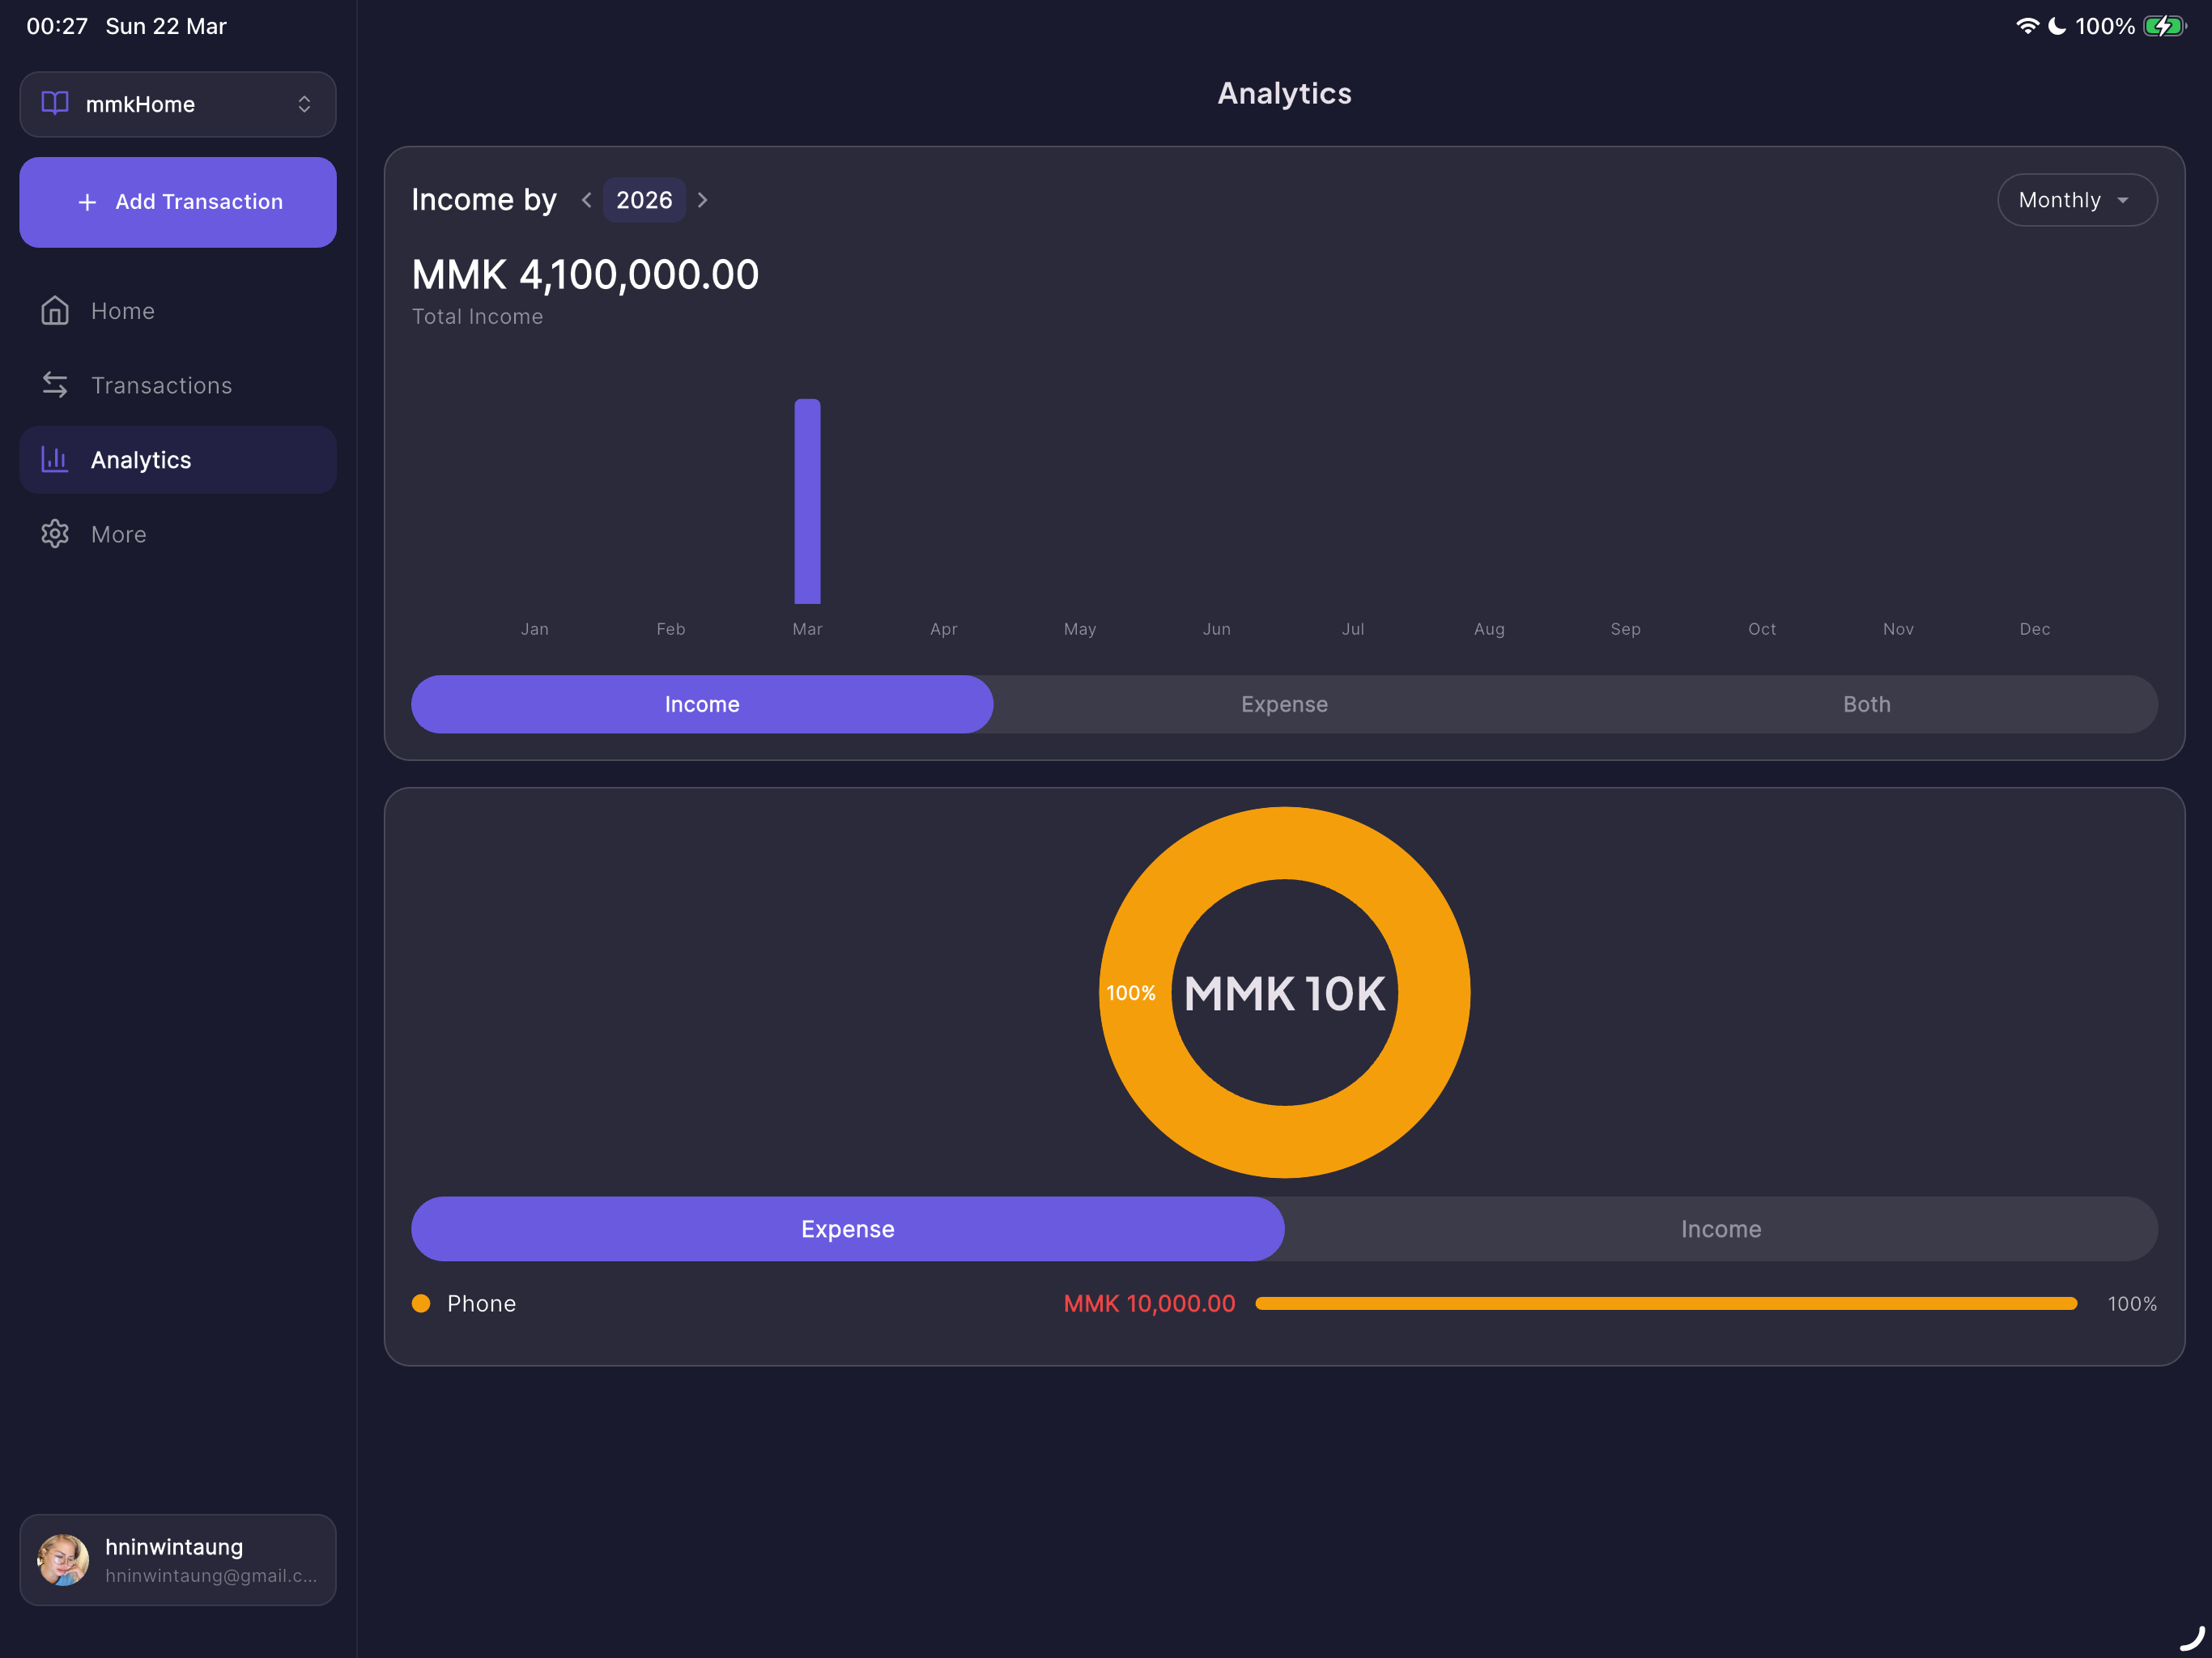This screenshot has width=2212, height=1658.
Task: Open the Home page from sidebar
Action: tap(178, 311)
